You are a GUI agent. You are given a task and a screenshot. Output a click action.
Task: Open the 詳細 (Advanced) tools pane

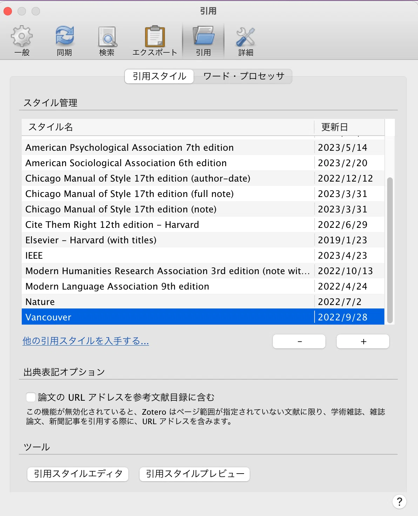coord(245,41)
